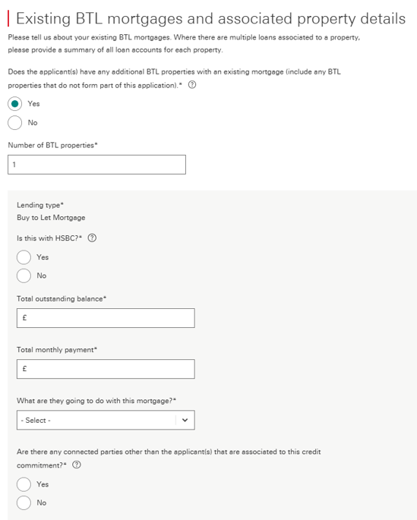Select Yes for connected parties question
The image size is (417, 520).
pos(24,484)
